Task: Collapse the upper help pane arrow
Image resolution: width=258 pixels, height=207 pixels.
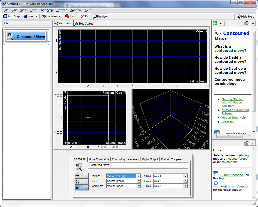Action: click(x=253, y=23)
